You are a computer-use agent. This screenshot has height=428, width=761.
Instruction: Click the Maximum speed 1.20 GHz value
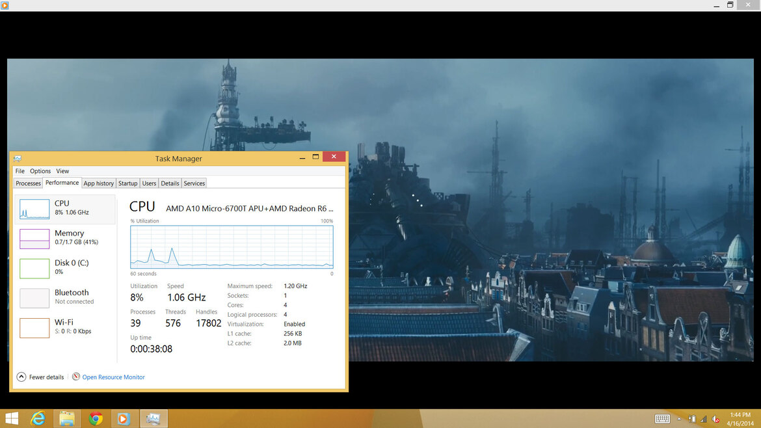[x=295, y=286]
